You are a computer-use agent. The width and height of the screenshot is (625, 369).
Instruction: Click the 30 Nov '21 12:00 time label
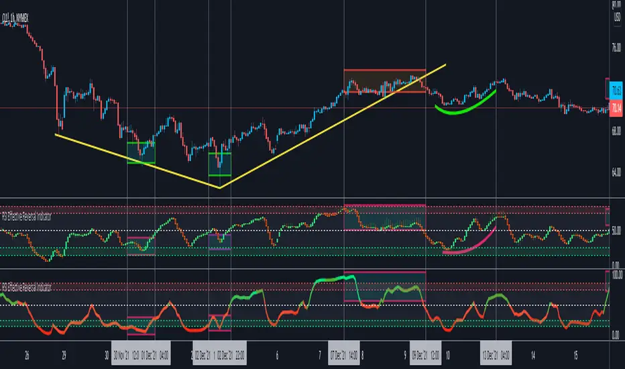[126, 355]
